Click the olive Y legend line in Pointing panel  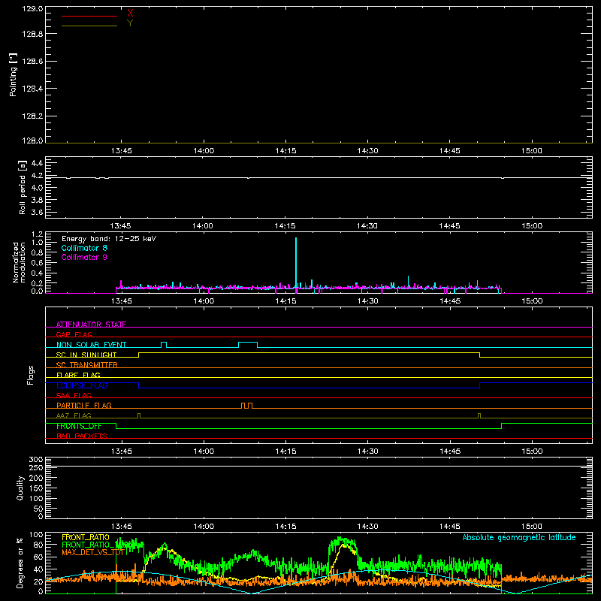click(x=89, y=26)
